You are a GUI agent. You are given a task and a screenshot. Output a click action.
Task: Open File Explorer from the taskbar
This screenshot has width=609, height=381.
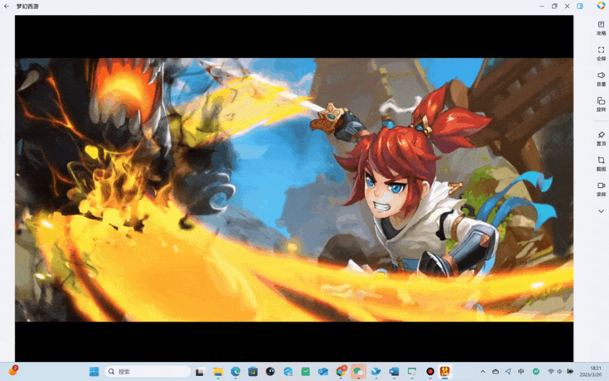(x=218, y=371)
